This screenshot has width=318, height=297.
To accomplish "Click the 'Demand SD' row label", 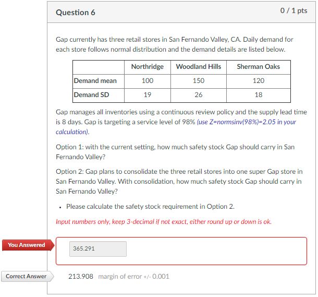I will (91, 95).
